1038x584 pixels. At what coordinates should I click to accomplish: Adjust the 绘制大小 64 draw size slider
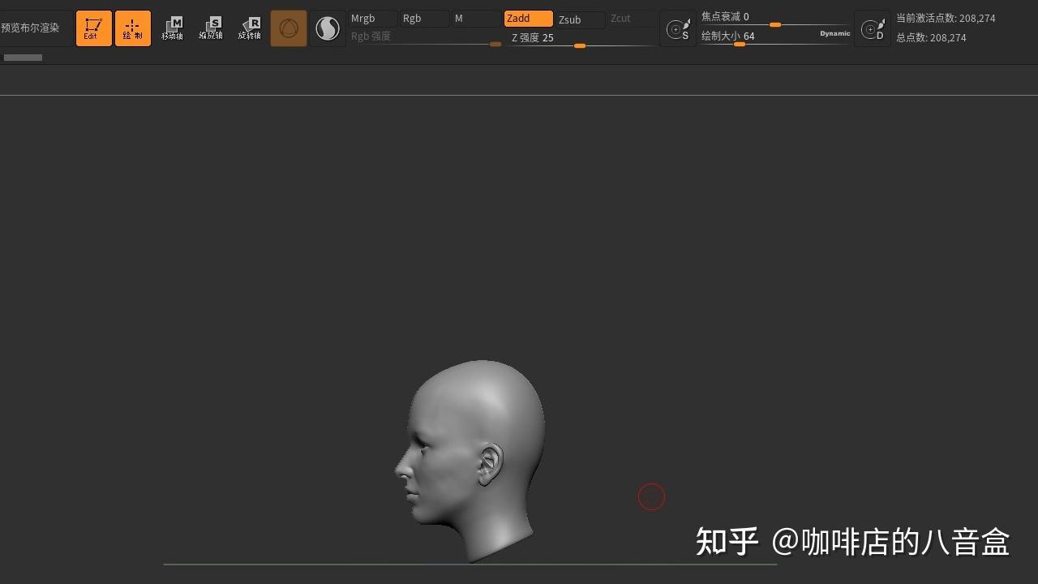click(x=739, y=45)
